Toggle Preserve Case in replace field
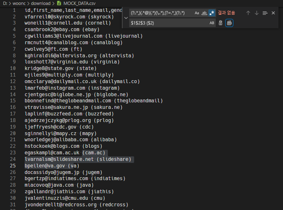Viewport: 283px width, 210px height. pyautogui.click(x=212, y=23)
